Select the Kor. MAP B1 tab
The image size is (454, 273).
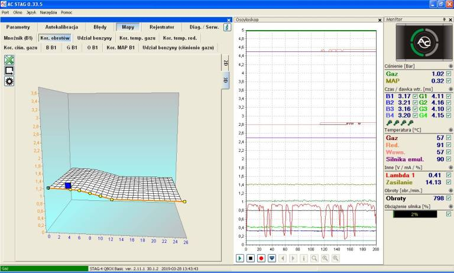tap(121, 47)
